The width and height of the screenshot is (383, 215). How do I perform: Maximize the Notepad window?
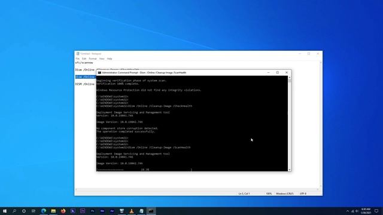309,54
